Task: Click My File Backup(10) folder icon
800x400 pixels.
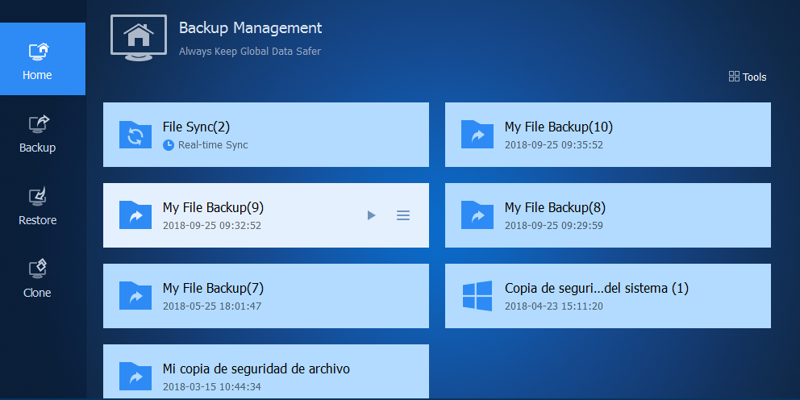Action: [x=477, y=135]
